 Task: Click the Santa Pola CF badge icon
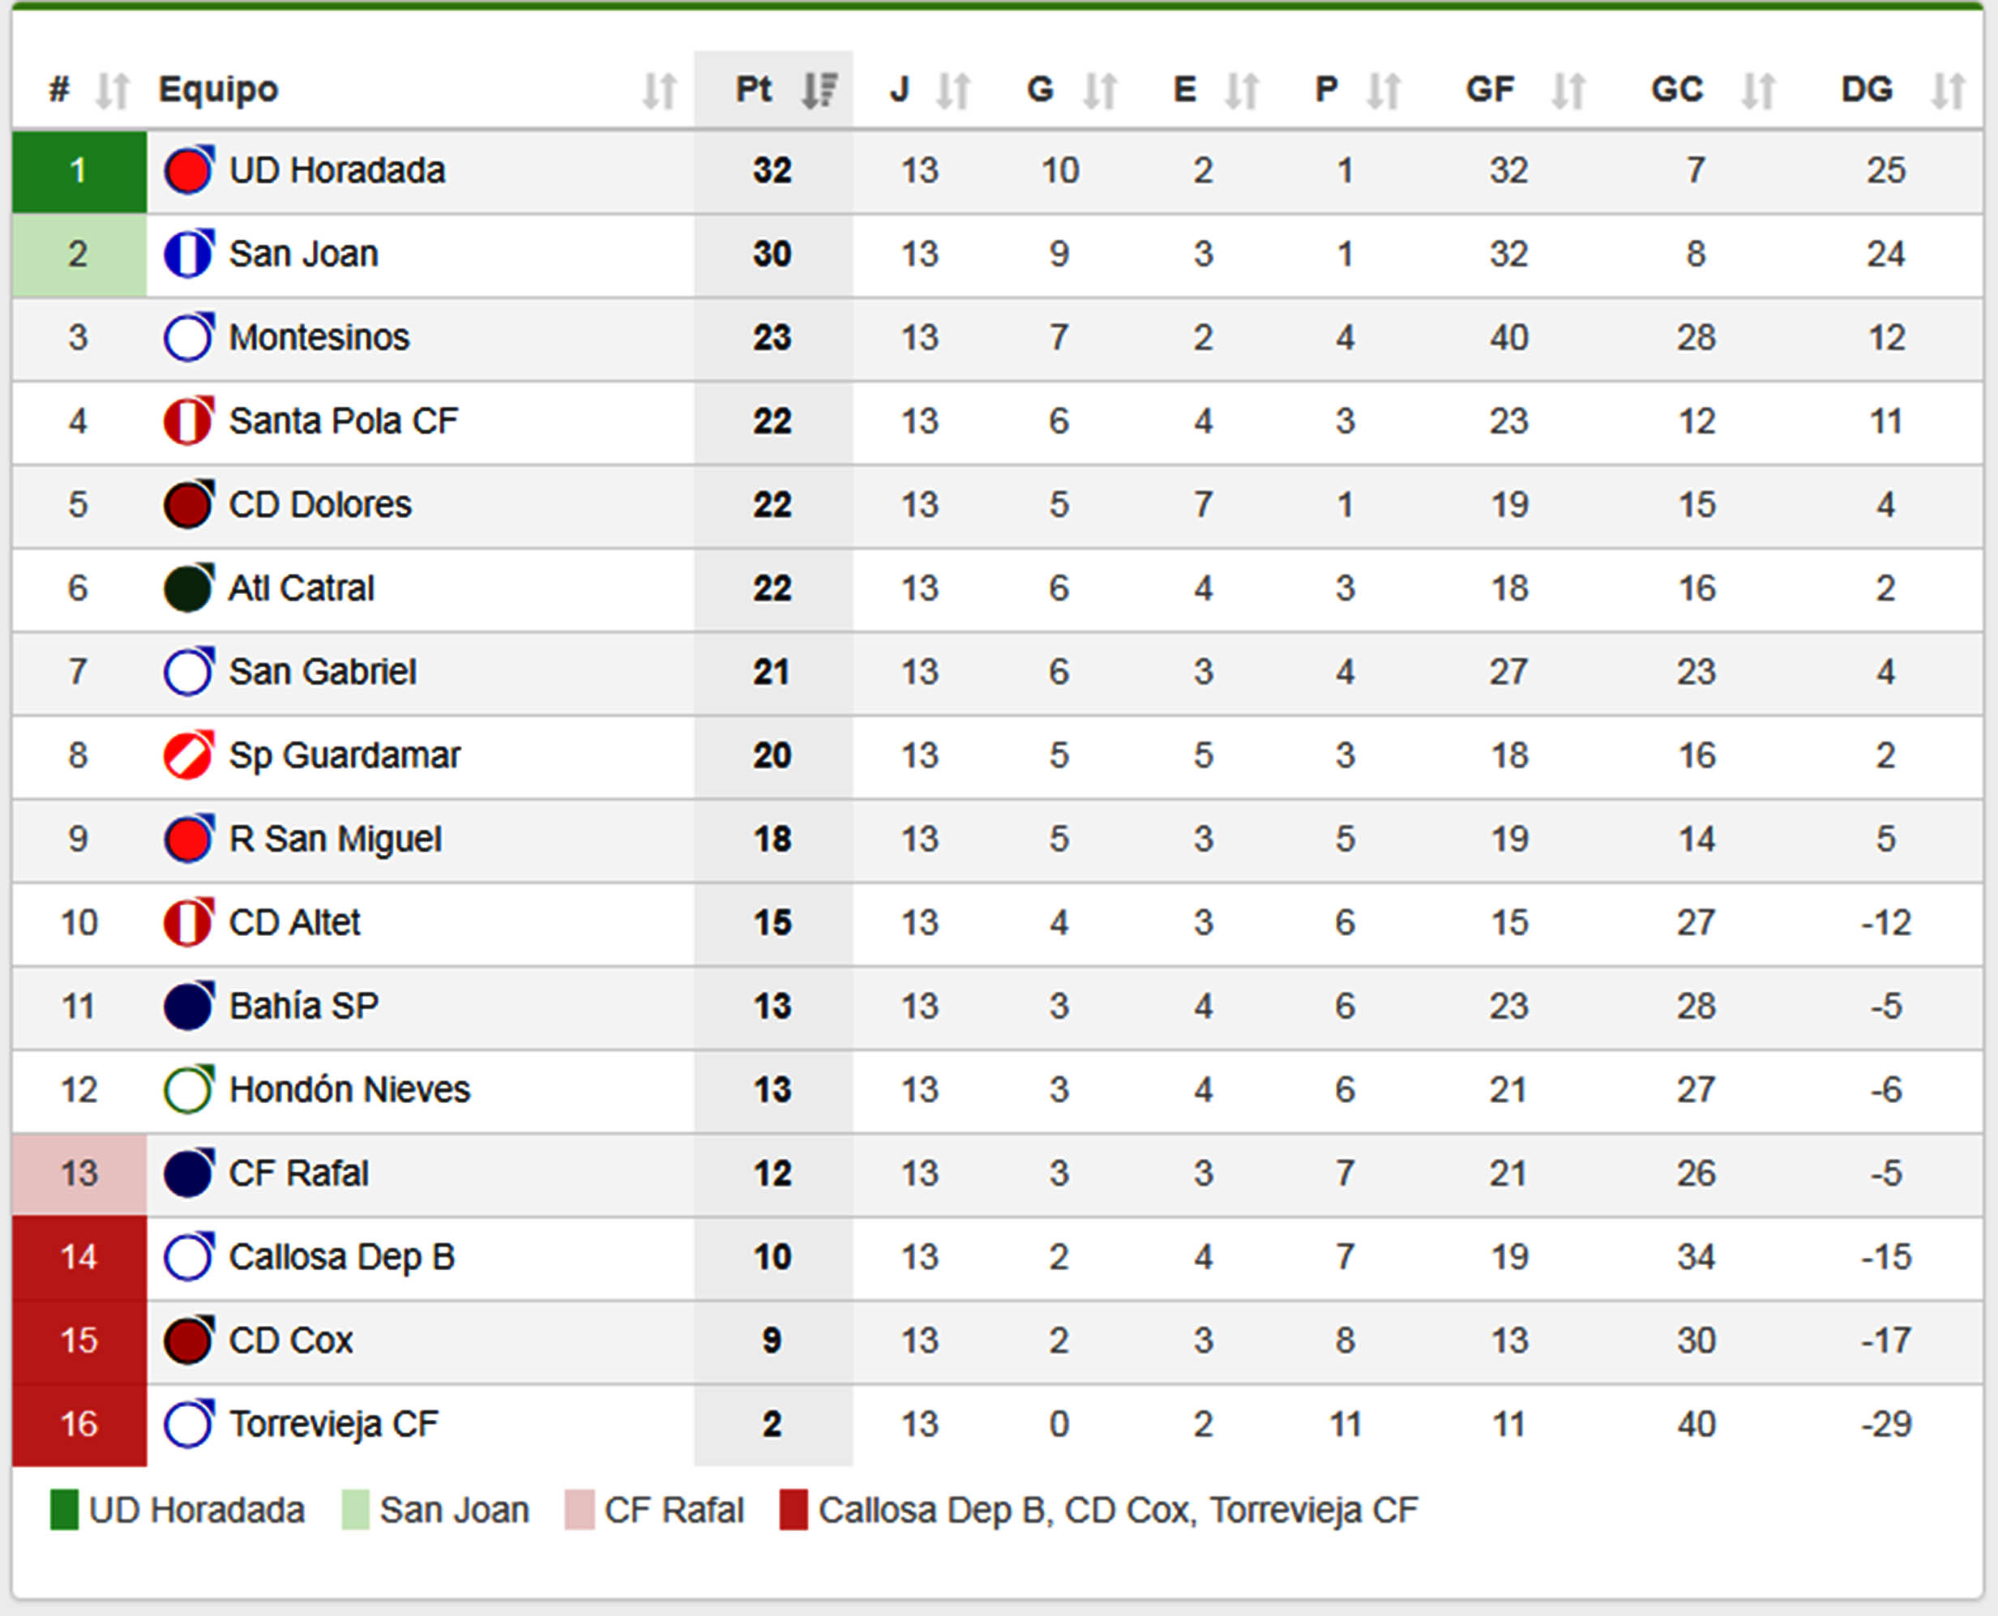pyautogui.click(x=189, y=421)
